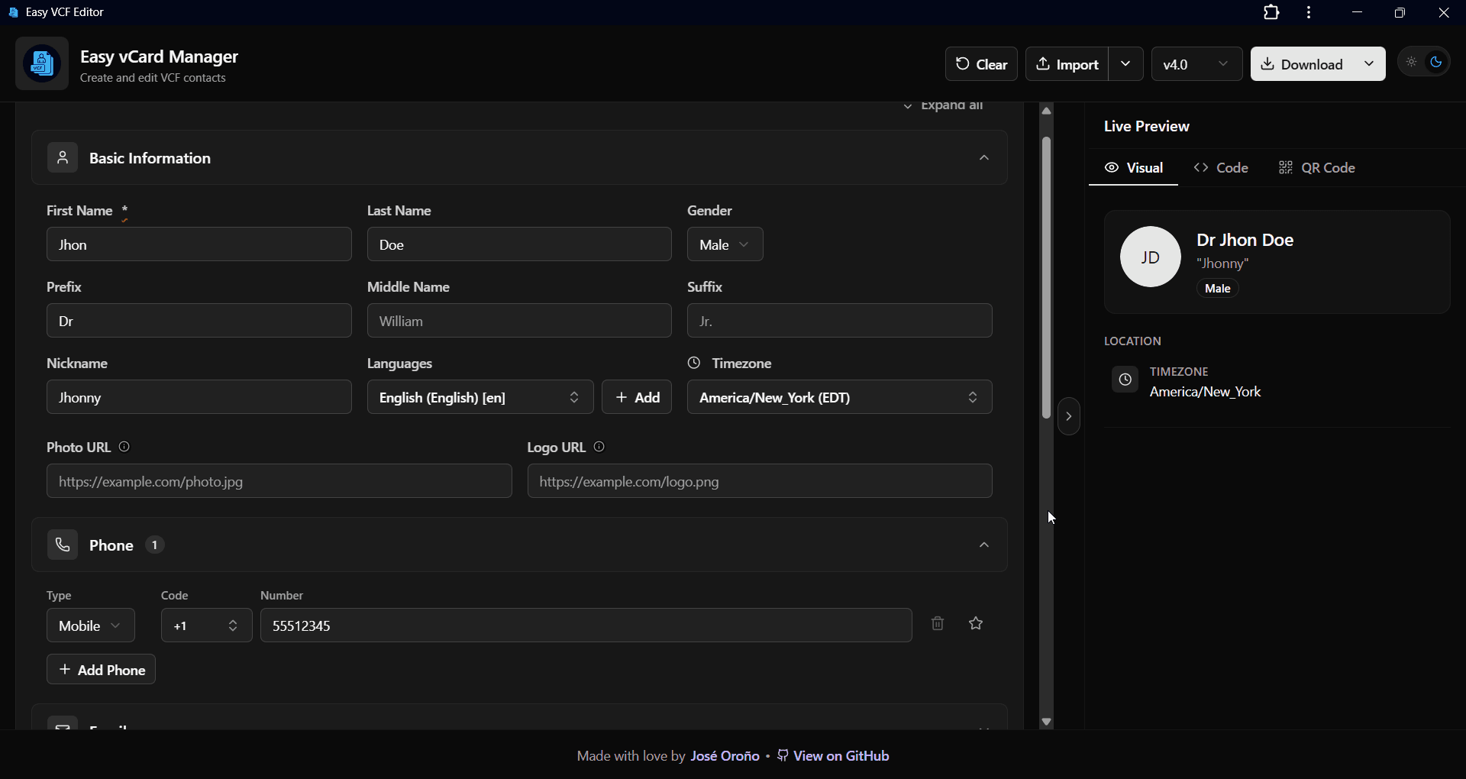
Task: Delete the phone number with trash icon
Action: tap(938, 624)
